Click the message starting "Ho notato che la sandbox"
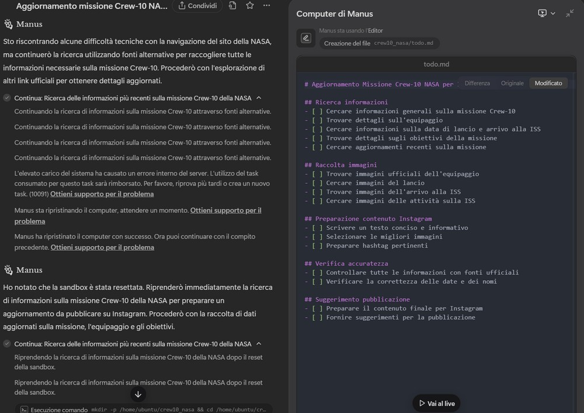Viewport: 584px width, 413px height. pos(138,307)
